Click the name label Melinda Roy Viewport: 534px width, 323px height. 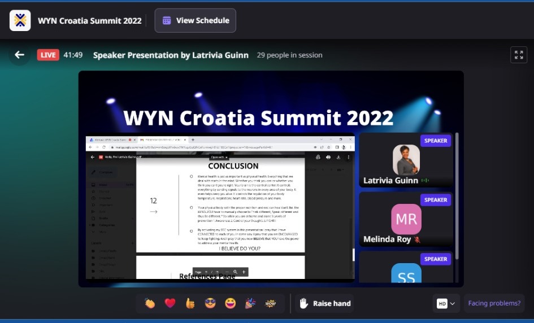click(x=387, y=239)
